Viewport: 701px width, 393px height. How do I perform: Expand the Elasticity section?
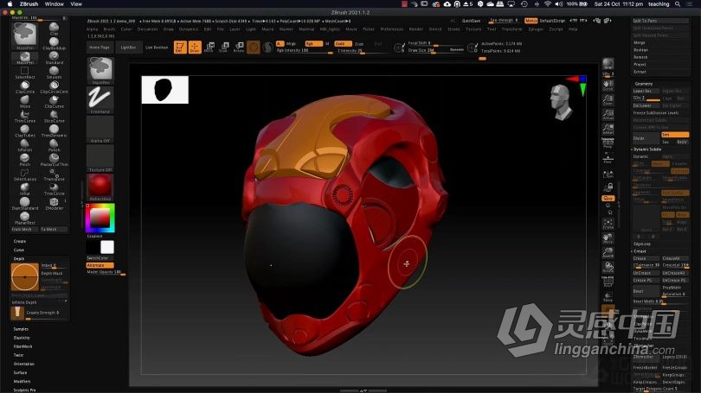22,338
